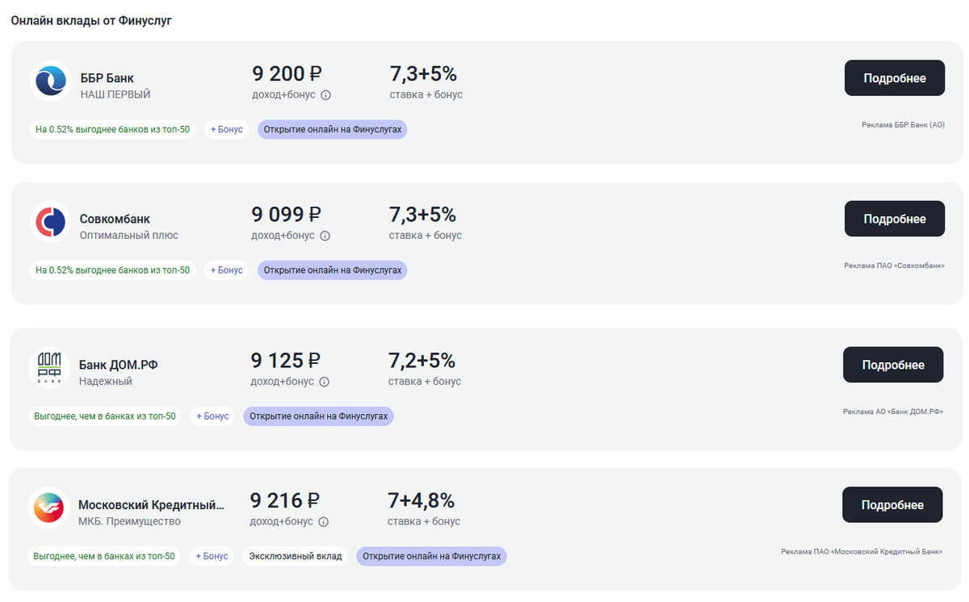Open info icon next to МКБ доход+бонус
This screenshot has width=969, height=602.
[x=324, y=522]
